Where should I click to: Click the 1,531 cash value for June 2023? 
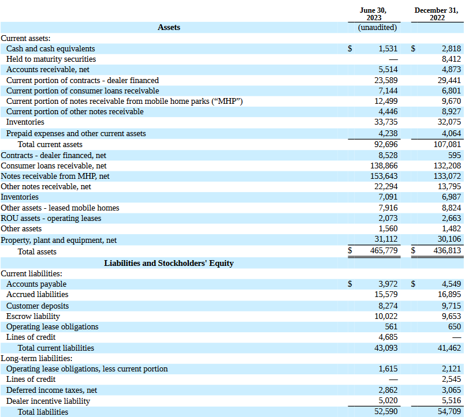coord(388,48)
